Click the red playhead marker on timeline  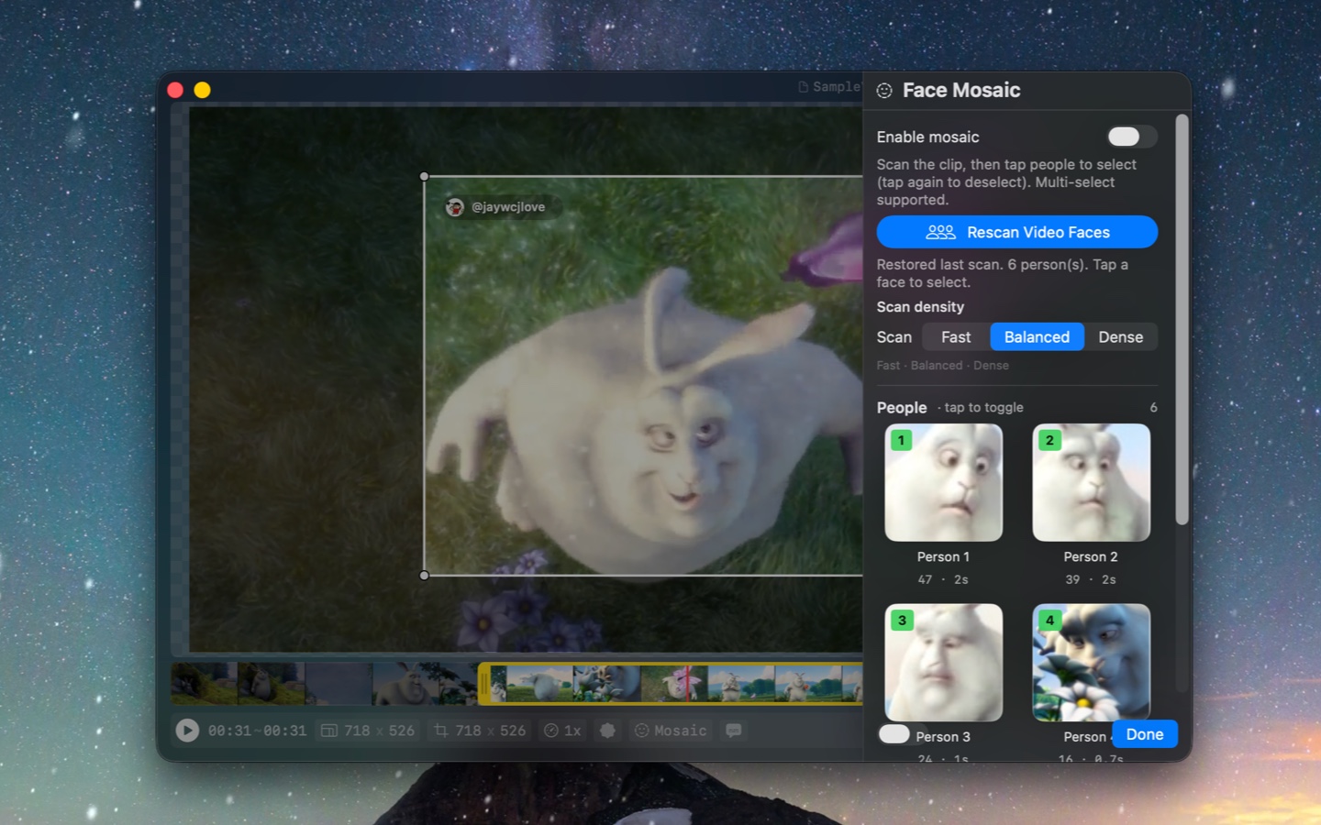click(x=687, y=684)
